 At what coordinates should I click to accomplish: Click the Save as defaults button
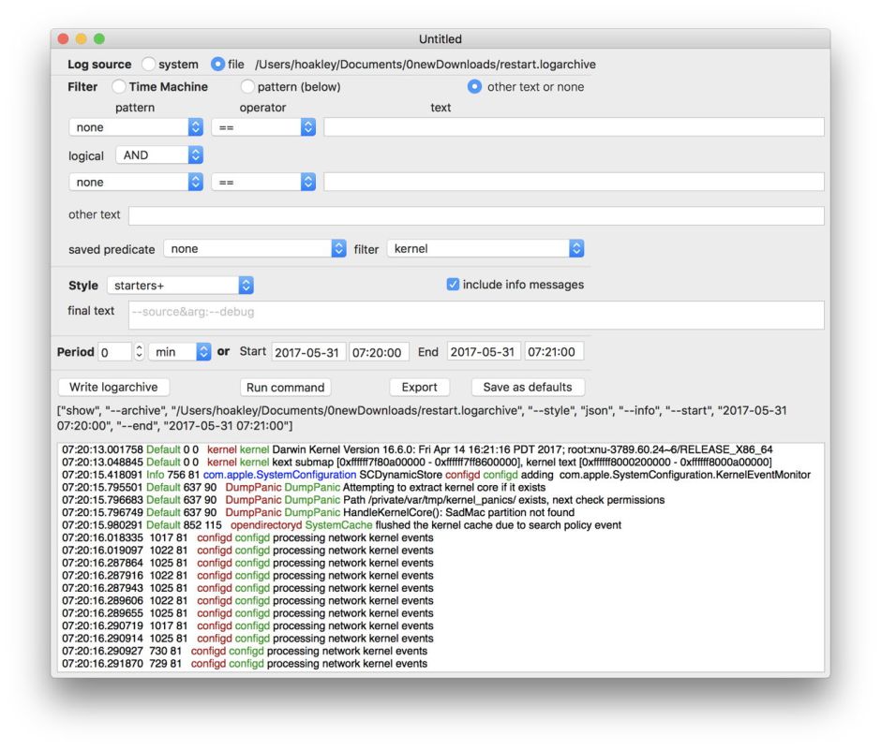click(528, 387)
